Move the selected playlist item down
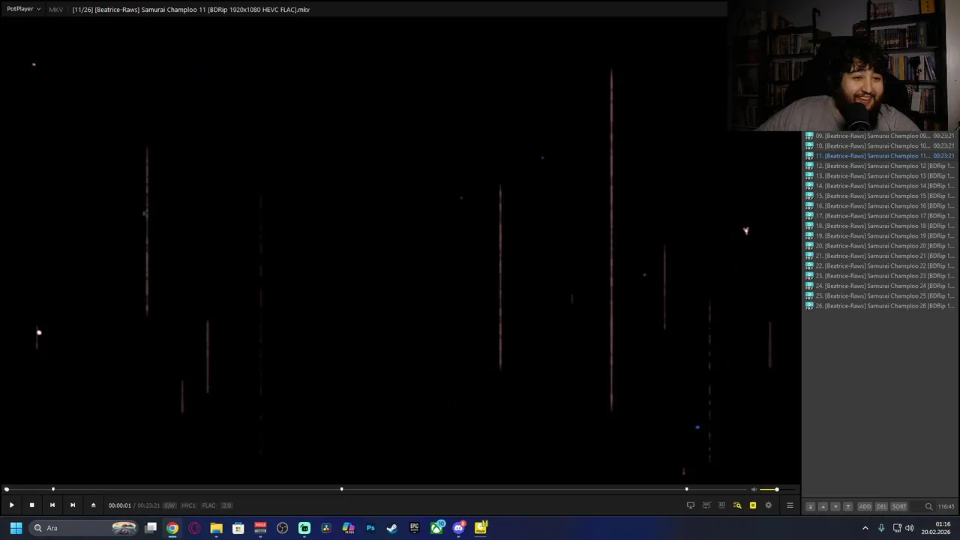 [835, 506]
